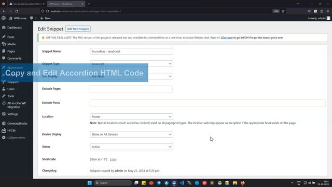Click the Collapse menu icon
Screen dimensions: 332x187
(4, 138)
